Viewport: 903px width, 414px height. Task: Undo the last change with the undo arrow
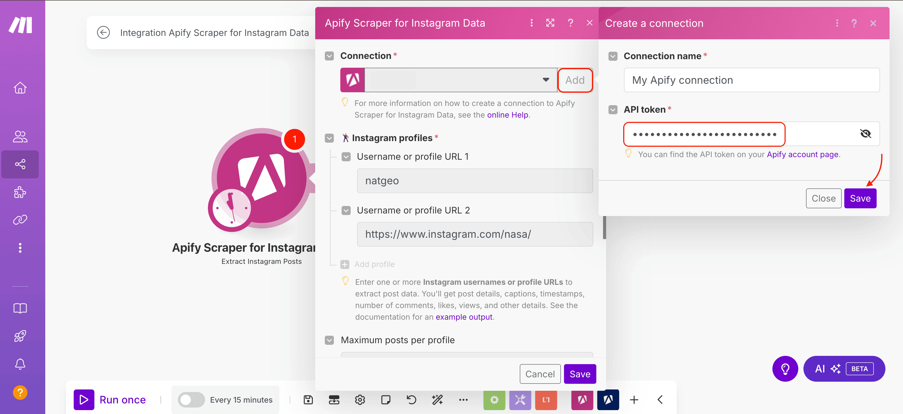pyautogui.click(x=411, y=400)
